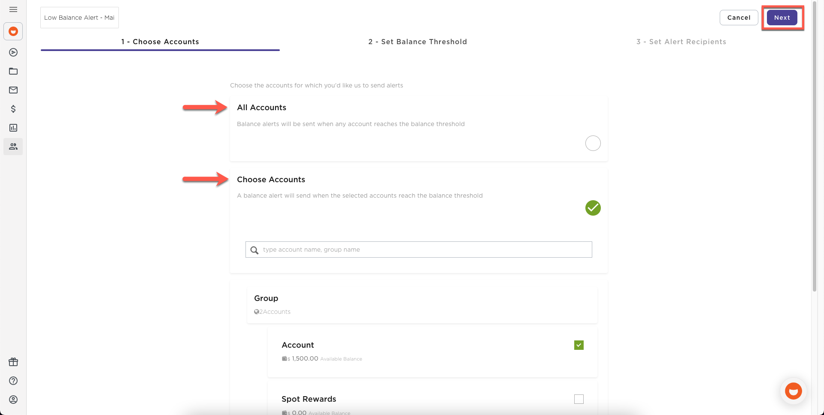Open the gift rewards sidebar icon
This screenshot has height=415, width=824.
point(13,362)
